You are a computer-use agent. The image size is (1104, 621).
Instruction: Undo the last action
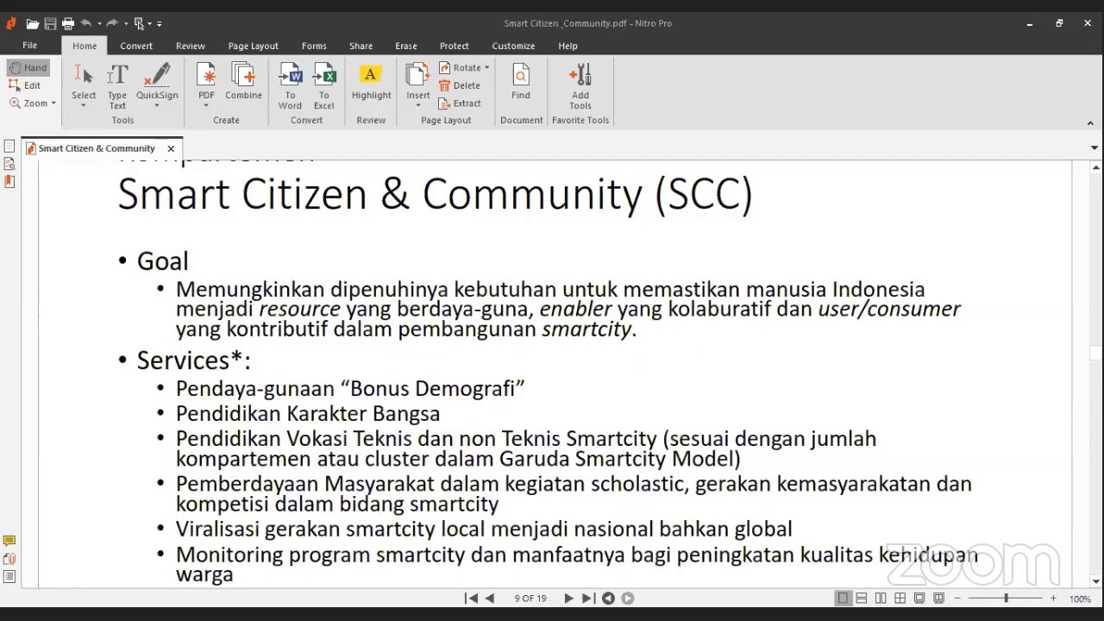(86, 23)
